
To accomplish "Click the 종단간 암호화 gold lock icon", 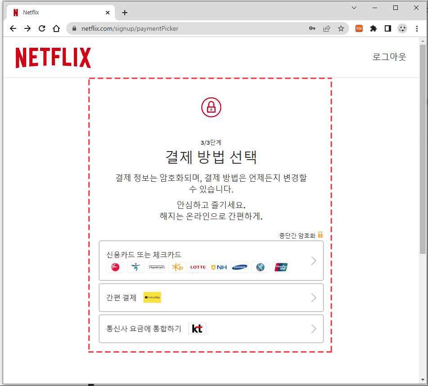I will coord(320,234).
